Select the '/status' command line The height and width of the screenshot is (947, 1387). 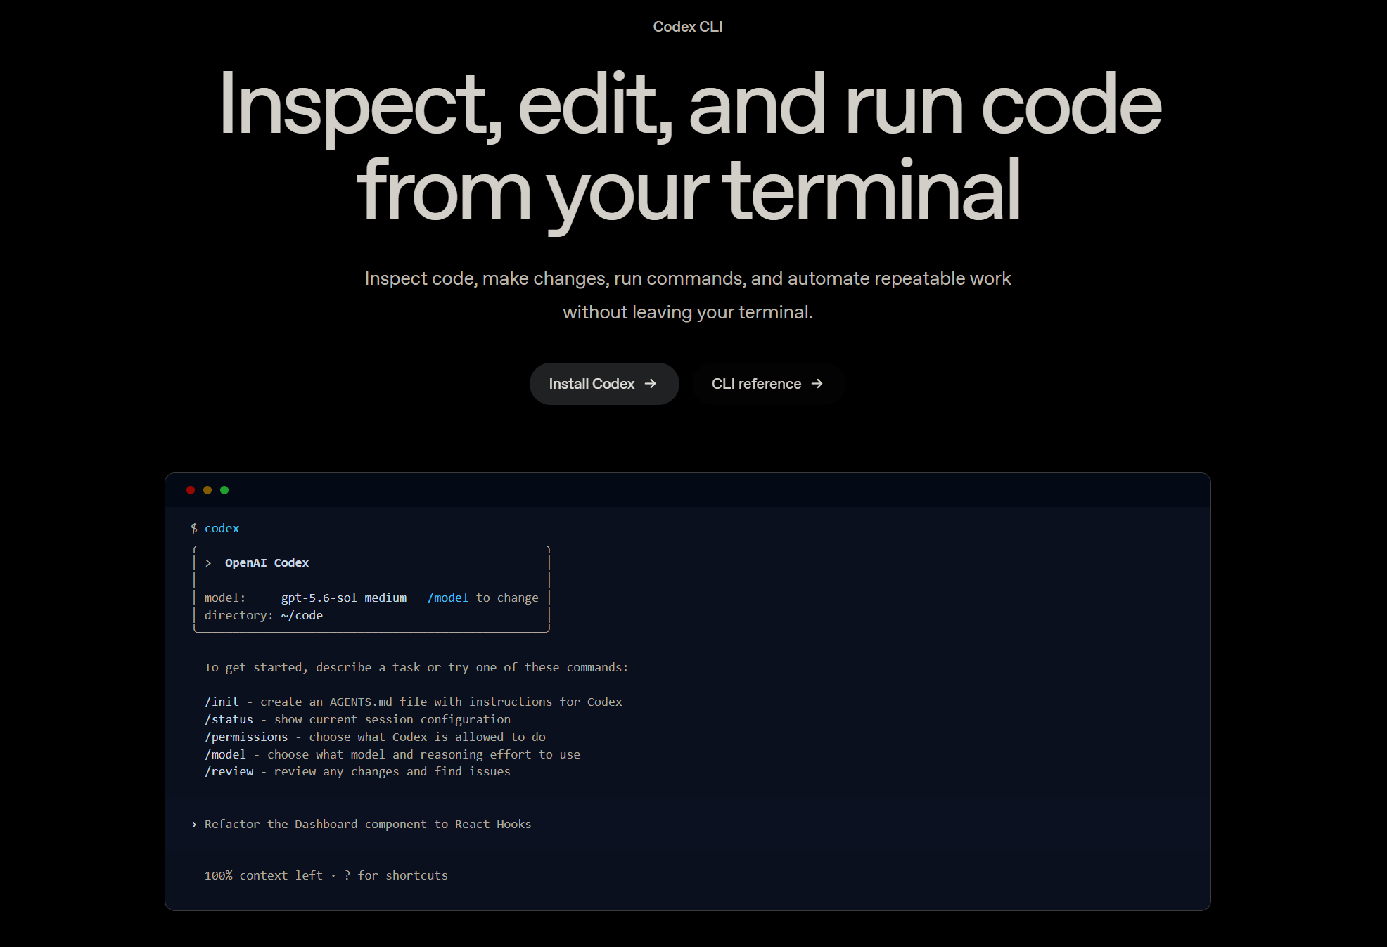click(357, 719)
